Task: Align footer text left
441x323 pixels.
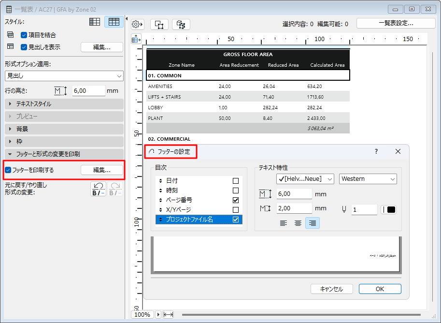Action: [x=284, y=223]
